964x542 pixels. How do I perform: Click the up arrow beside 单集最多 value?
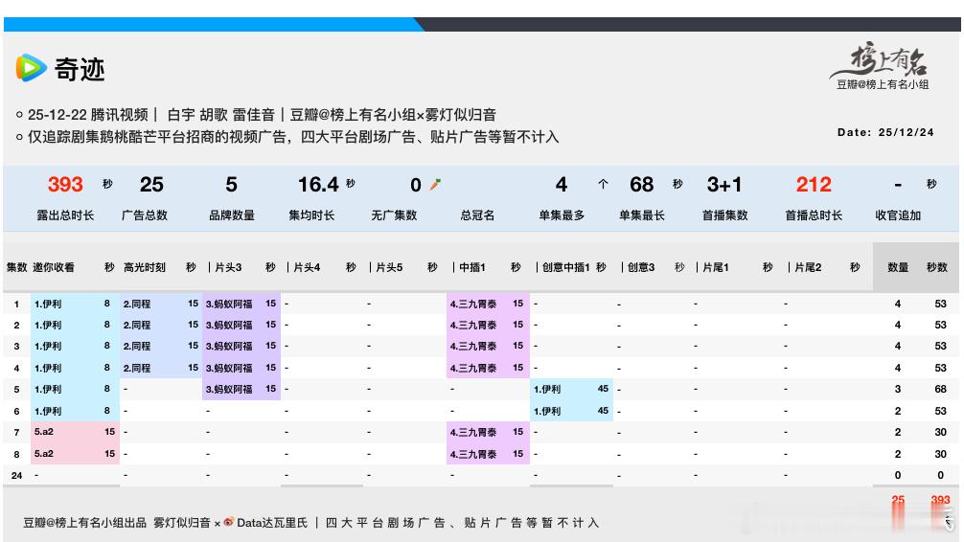(603, 184)
